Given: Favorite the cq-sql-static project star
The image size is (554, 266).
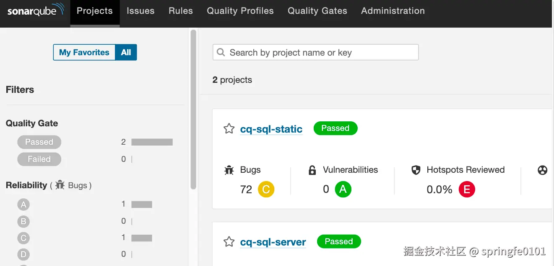Looking at the screenshot, I should pyautogui.click(x=229, y=128).
